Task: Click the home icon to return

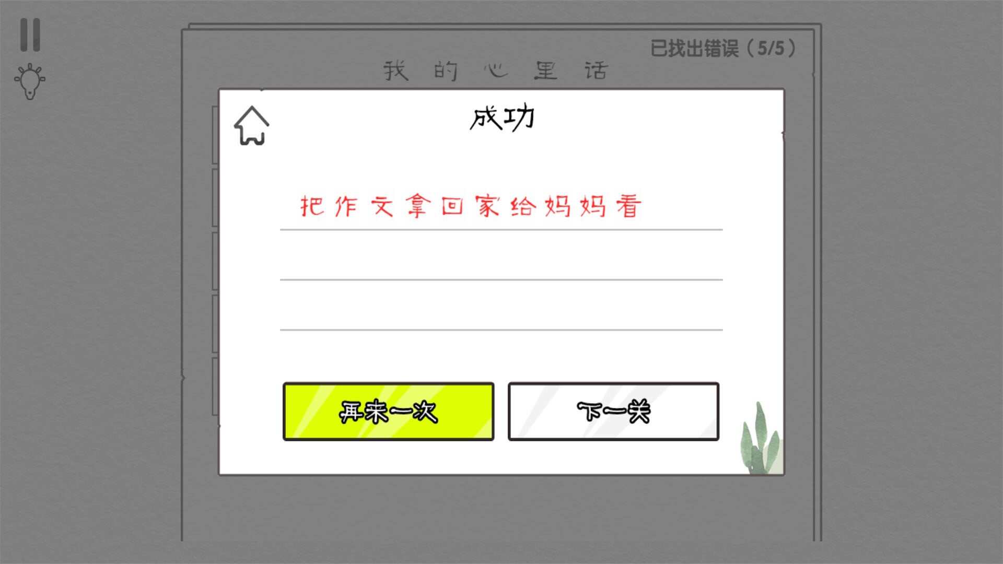Action: pos(252,126)
